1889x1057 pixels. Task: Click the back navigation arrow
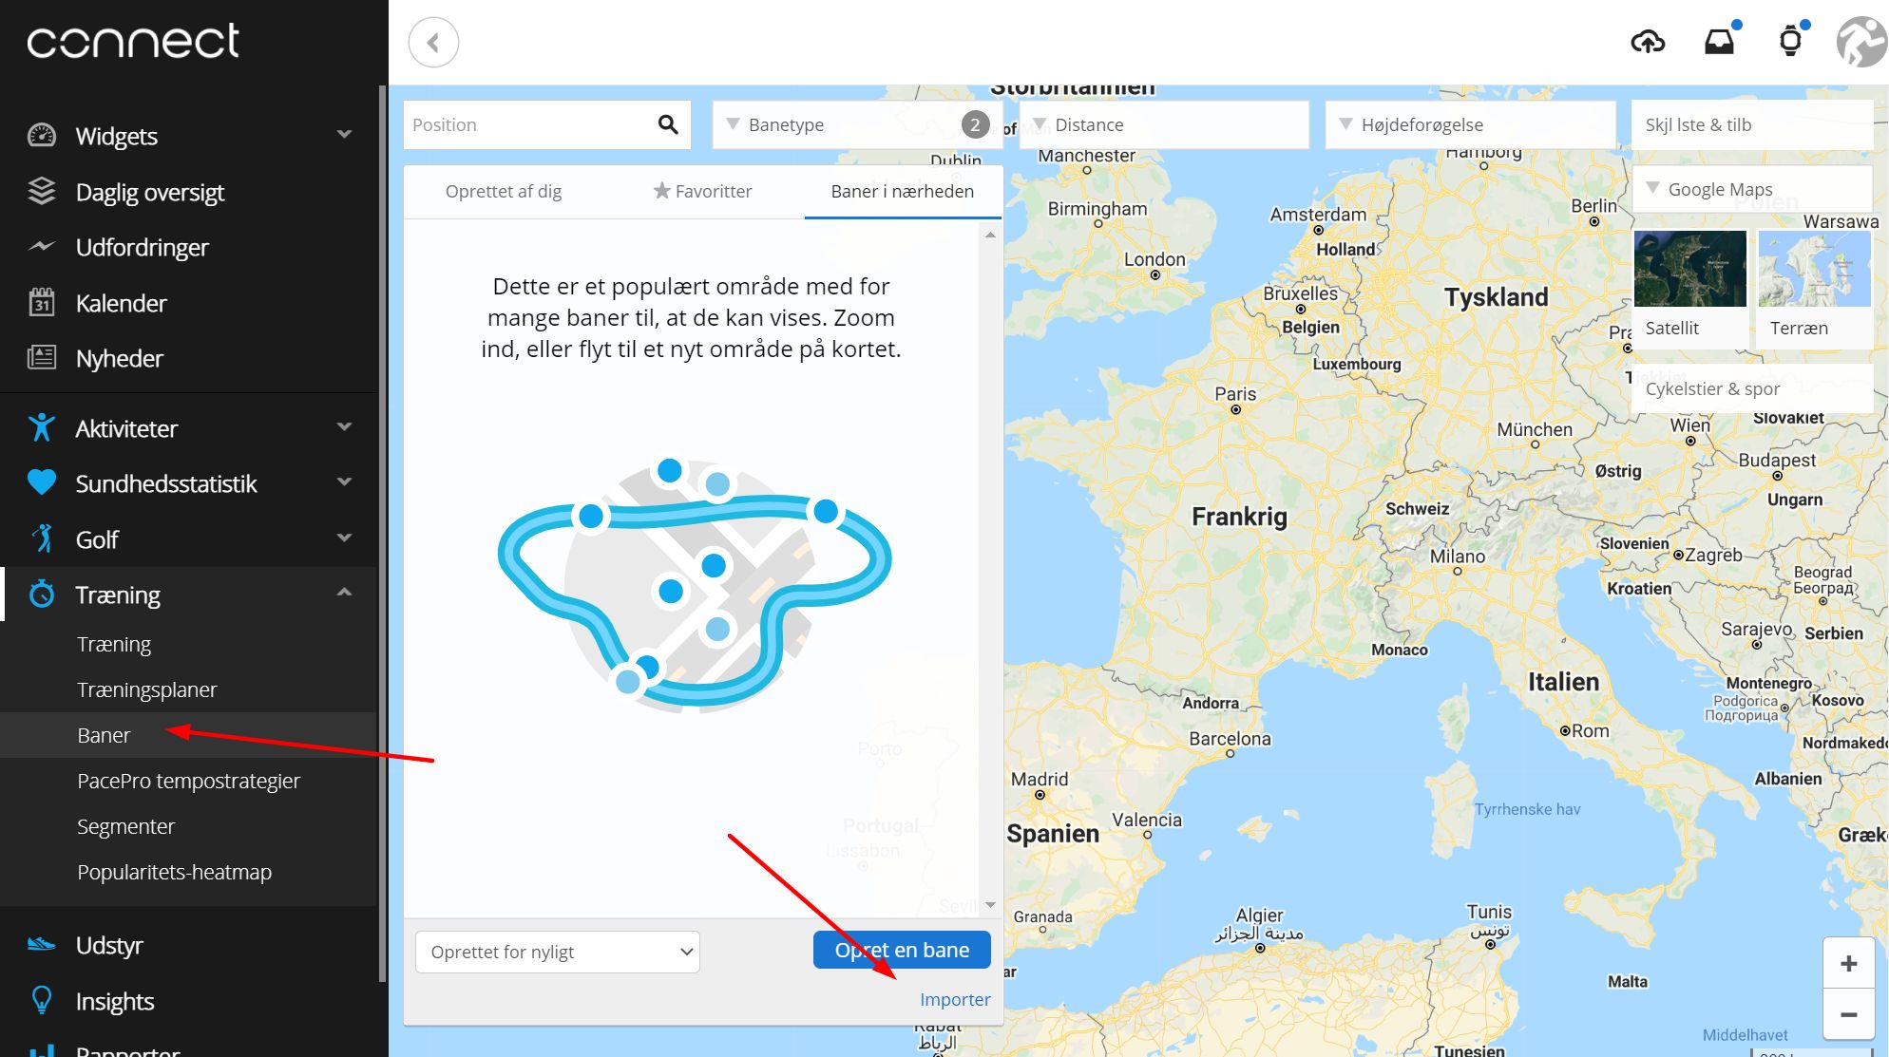tap(434, 43)
